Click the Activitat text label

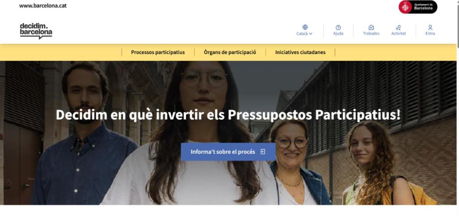[x=398, y=34]
